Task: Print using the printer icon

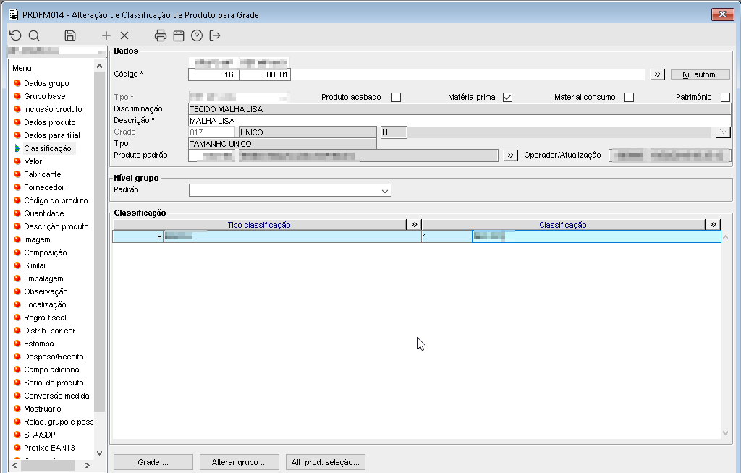Action: pyautogui.click(x=161, y=35)
